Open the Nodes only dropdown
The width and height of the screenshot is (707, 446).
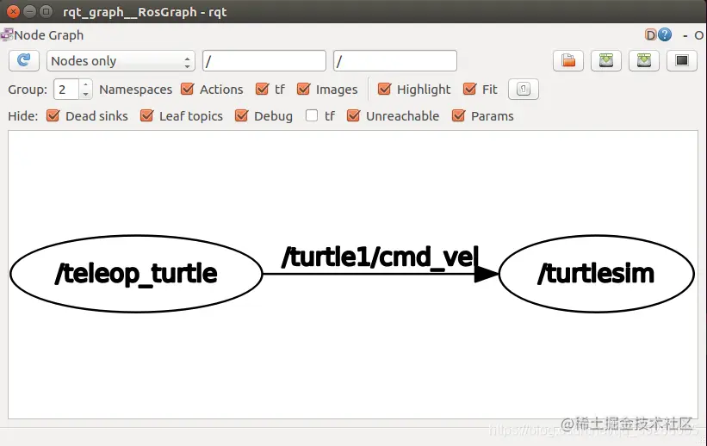[121, 60]
